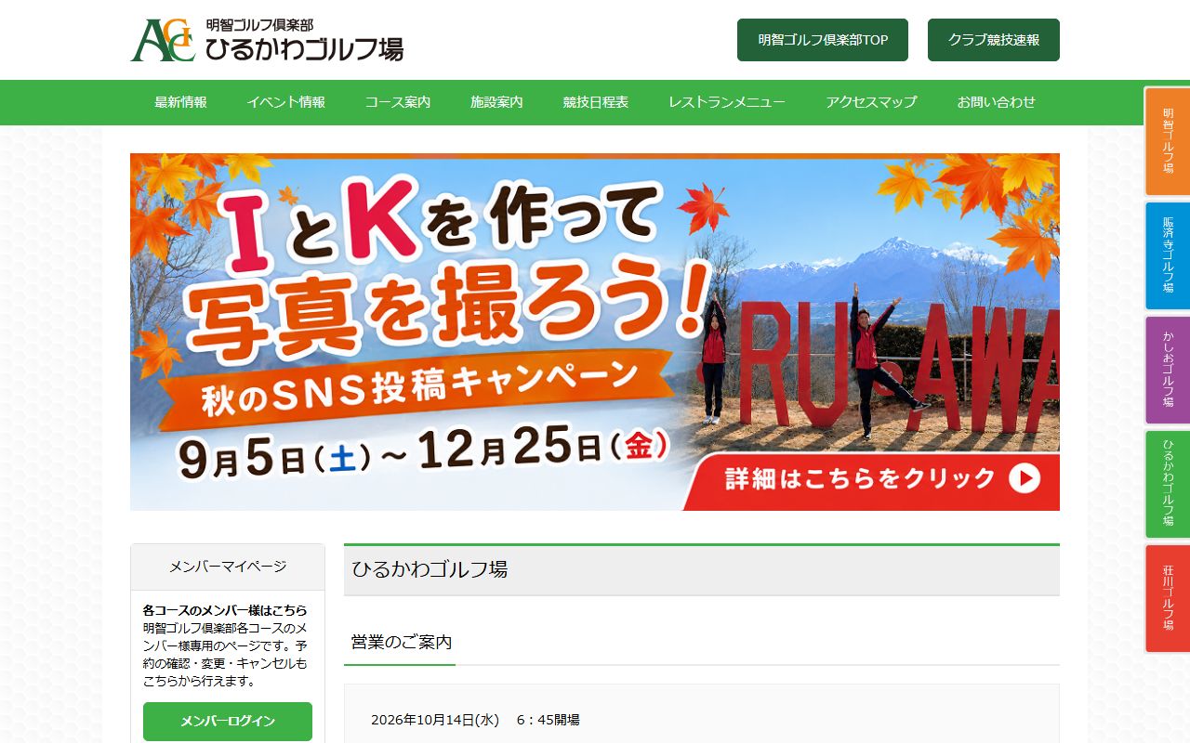The image size is (1190, 743).
Task: Click 詳細はこちらをクリック on banner
Action: click(860, 478)
